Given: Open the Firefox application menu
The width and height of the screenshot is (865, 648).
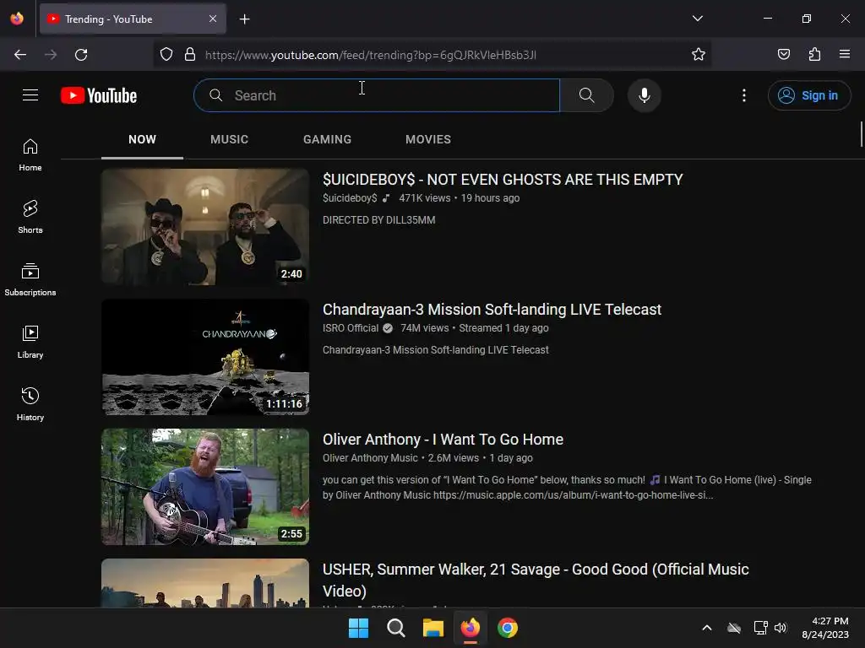Looking at the screenshot, I should click(845, 54).
